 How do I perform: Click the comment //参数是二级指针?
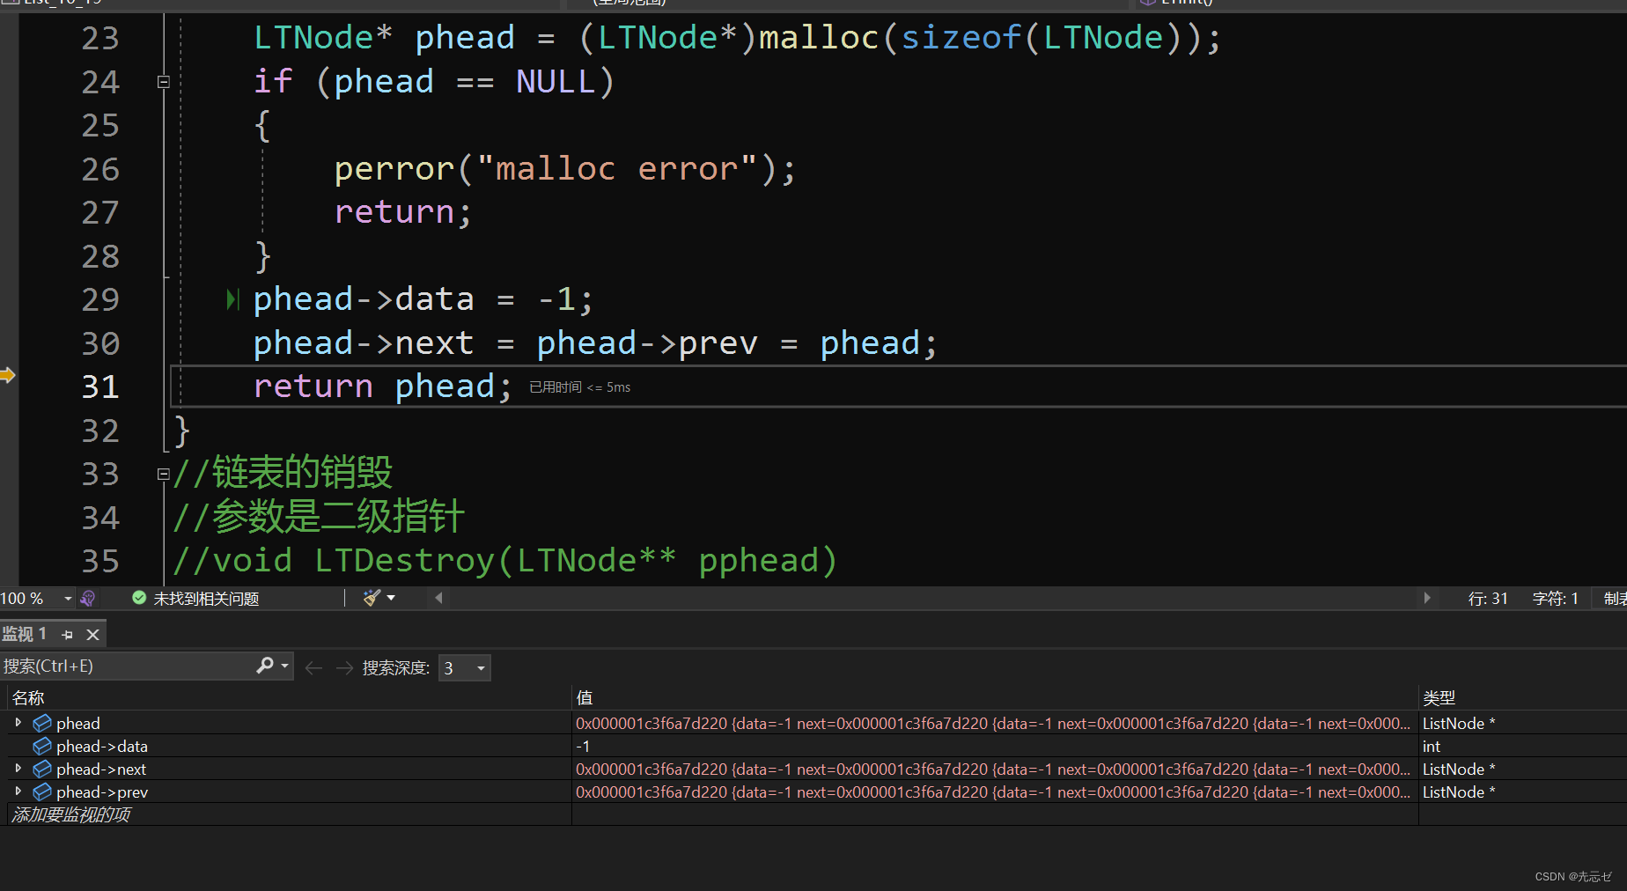click(319, 517)
